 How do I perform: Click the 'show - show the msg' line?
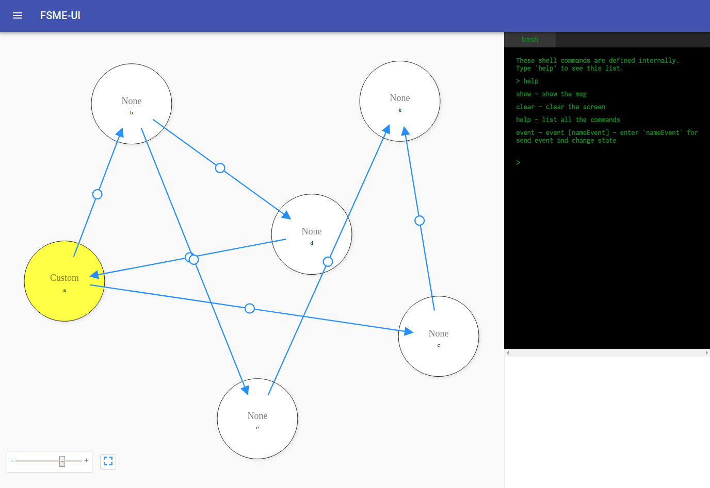551,94
